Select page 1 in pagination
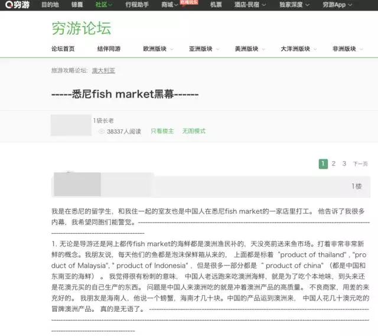The image size is (378, 336). [323, 164]
